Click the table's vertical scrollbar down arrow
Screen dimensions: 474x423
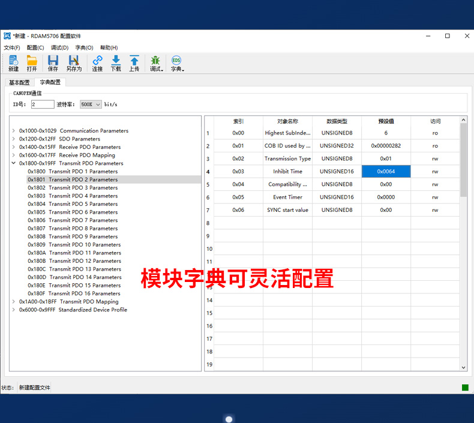[463, 367]
